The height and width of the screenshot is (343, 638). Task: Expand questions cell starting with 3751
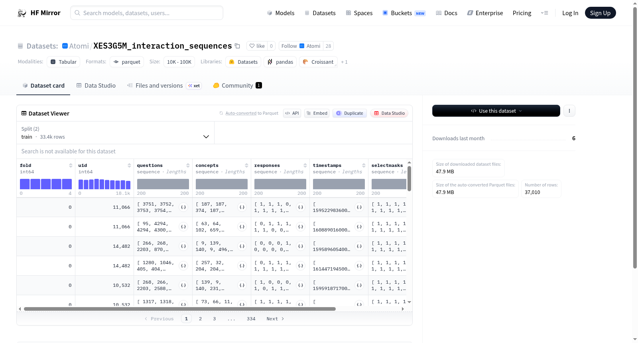click(183, 207)
